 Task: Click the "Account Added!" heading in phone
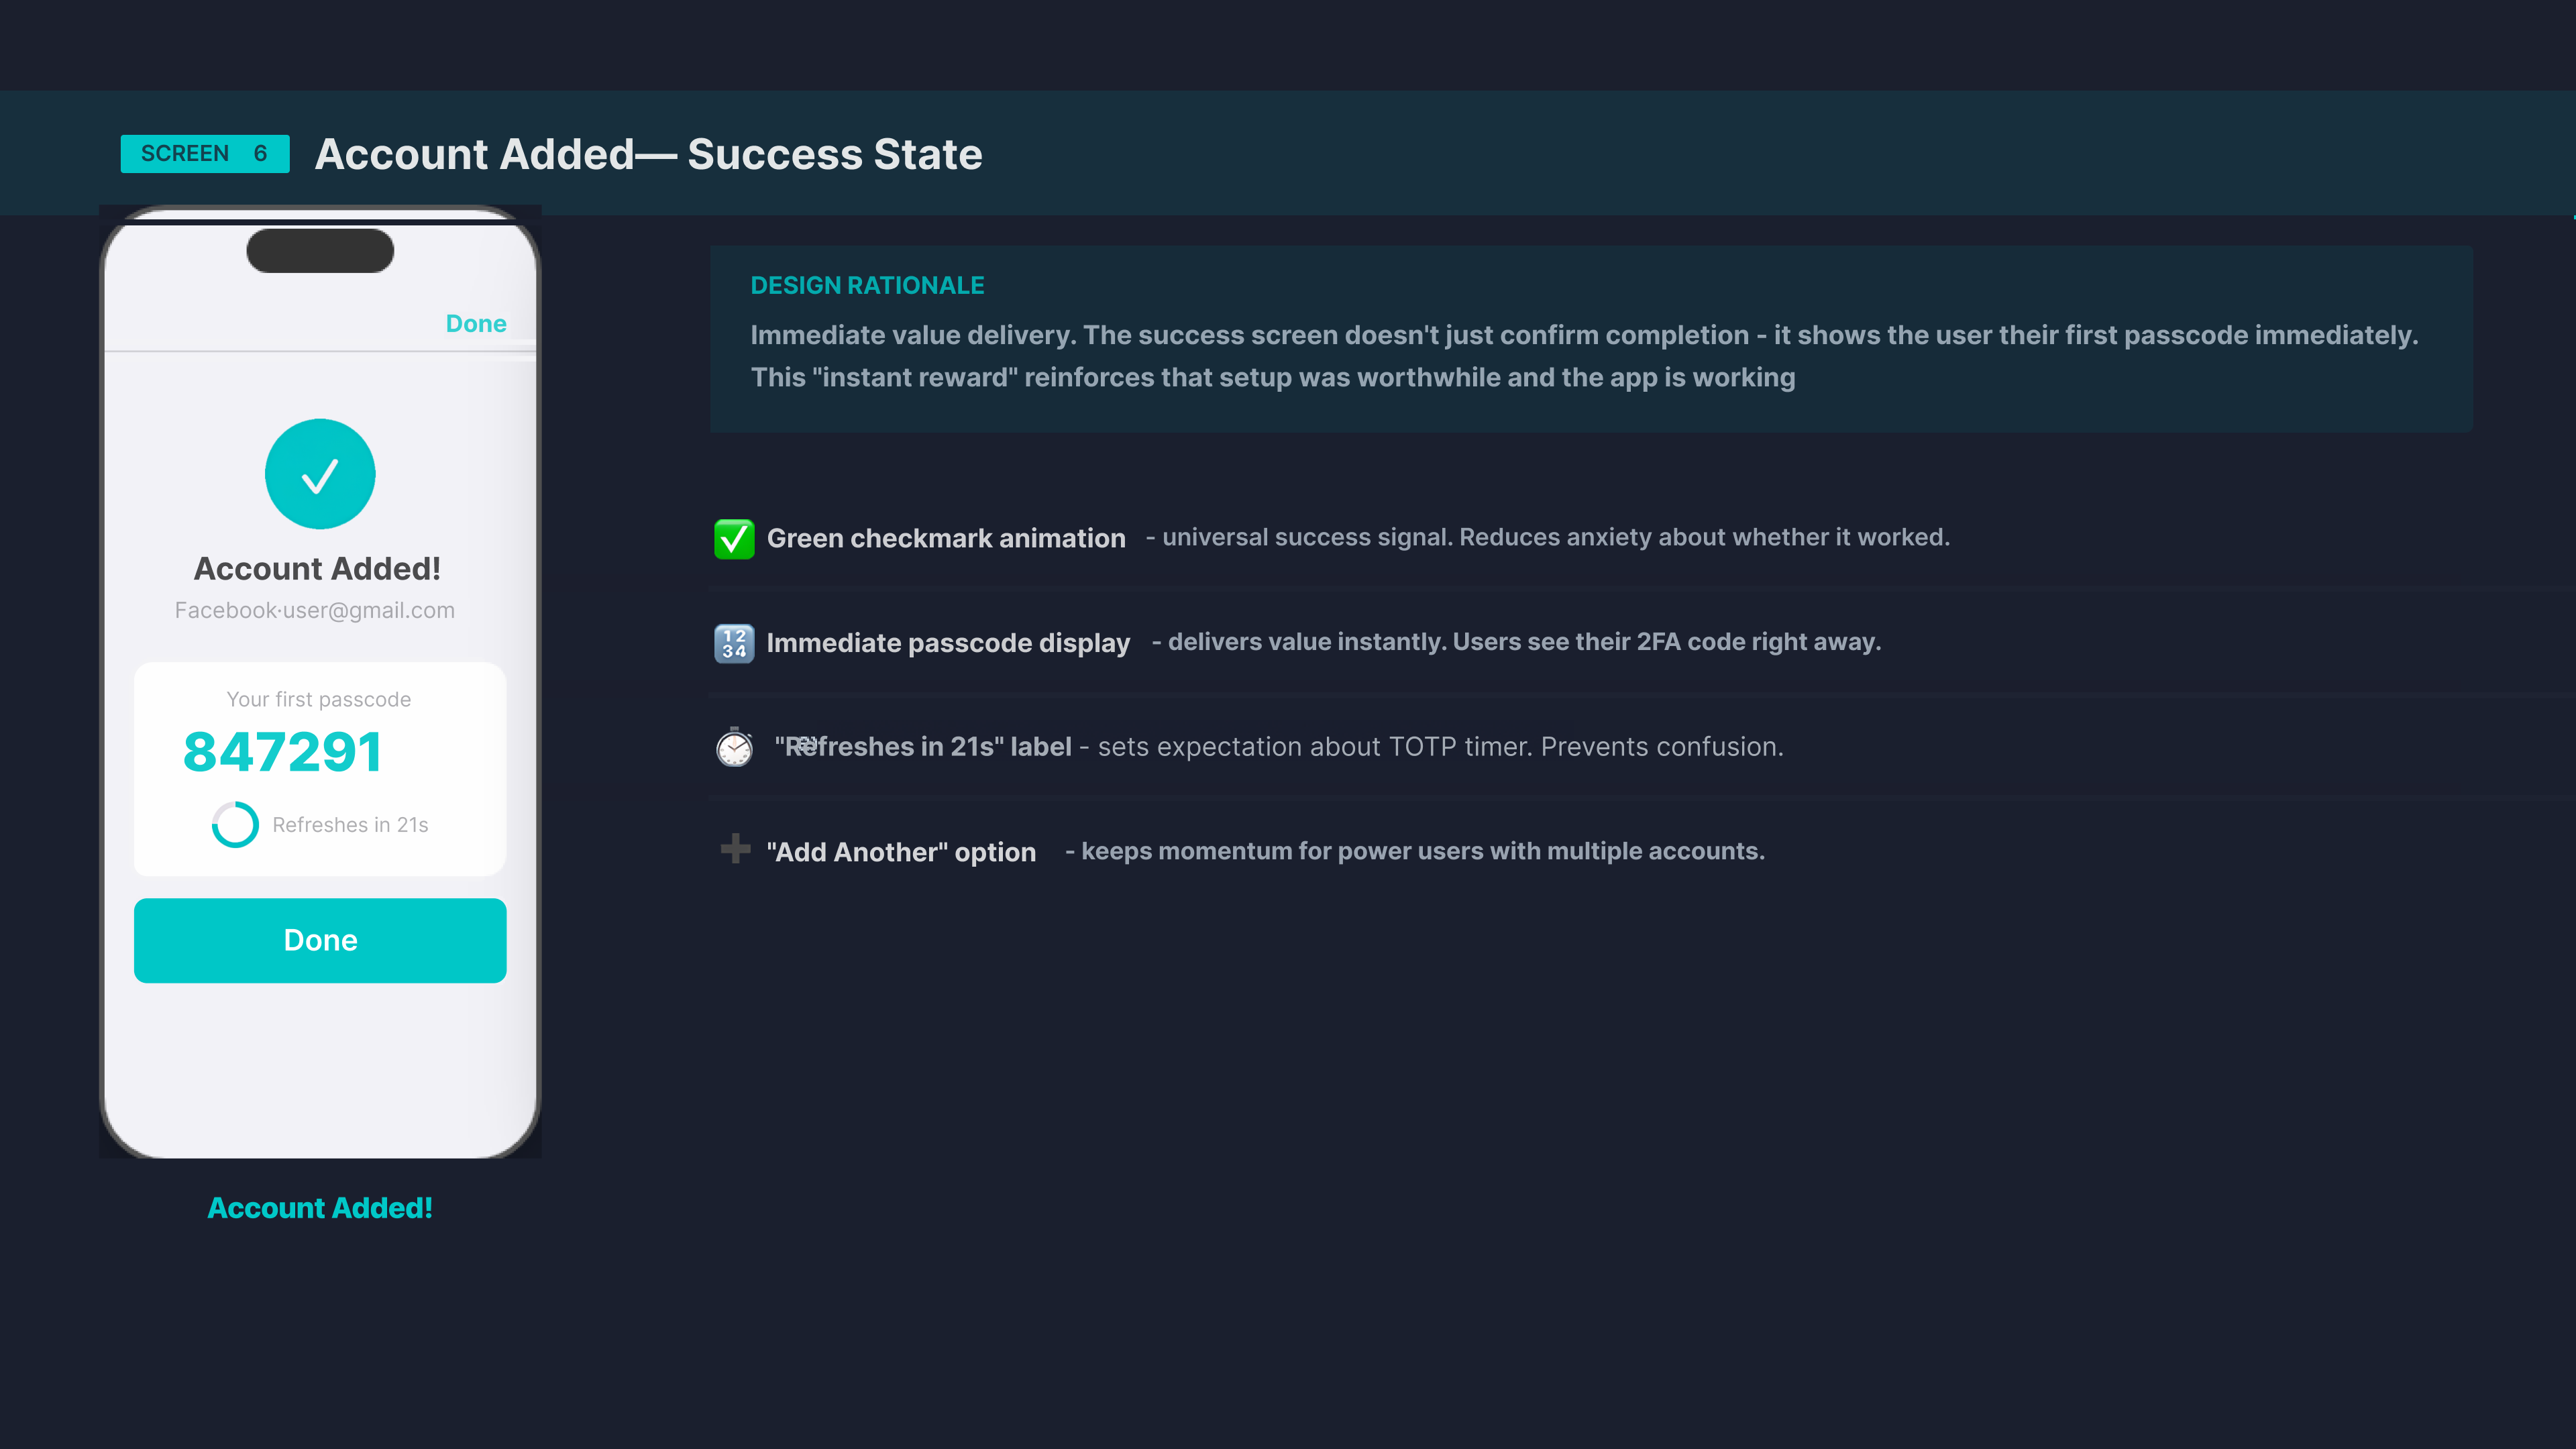(x=317, y=569)
